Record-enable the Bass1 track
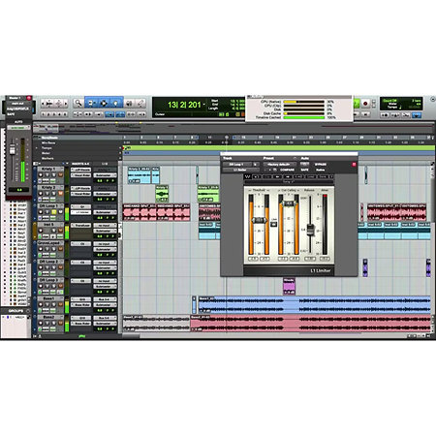 tap(41, 305)
